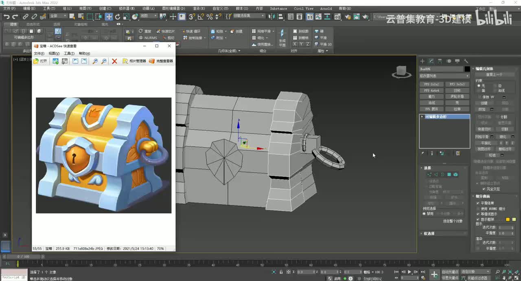Select the 边 constraint radio button
521x281 pixels.
[495, 86]
